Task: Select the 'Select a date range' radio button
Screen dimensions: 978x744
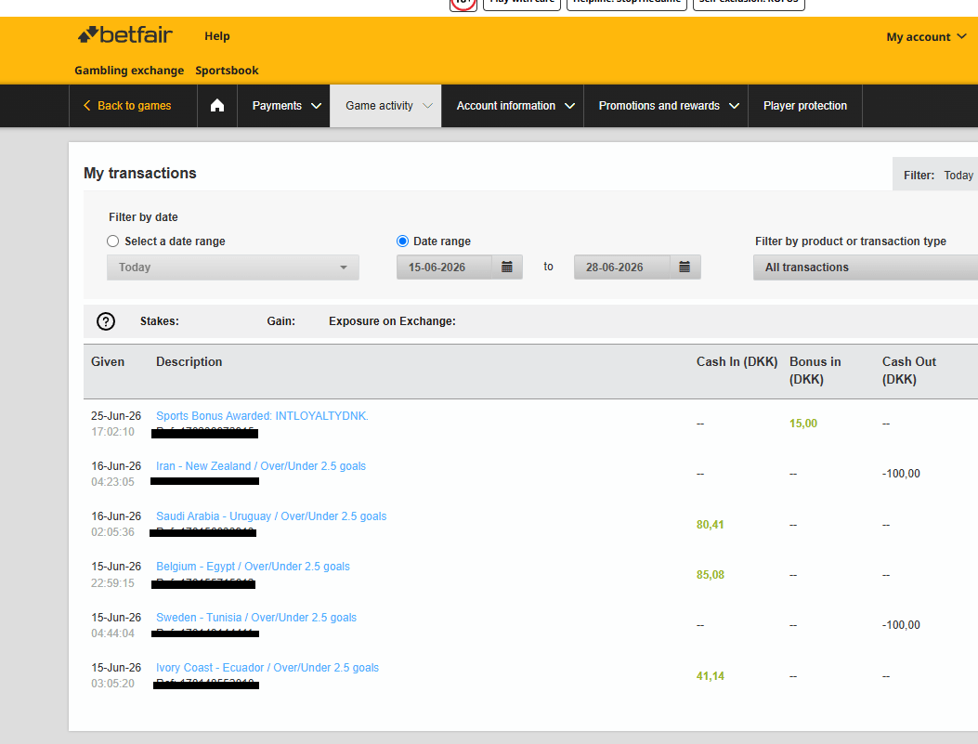Action: point(113,241)
